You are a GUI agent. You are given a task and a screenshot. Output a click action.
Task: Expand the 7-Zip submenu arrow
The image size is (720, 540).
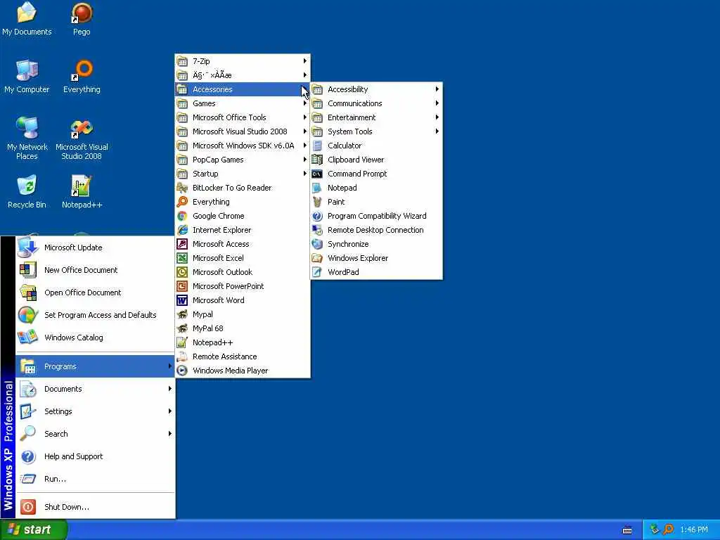click(x=305, y=61)
